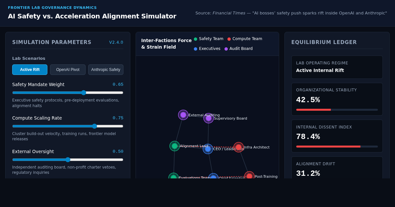Click the 0.65 safety weight value
This screenshot has height=207, width=395.
(118, 84)
